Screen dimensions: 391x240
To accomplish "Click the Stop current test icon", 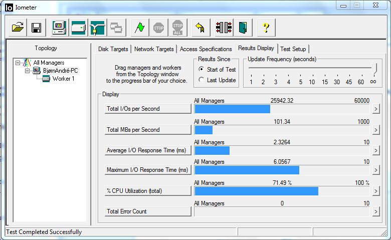I will (158, 28).
